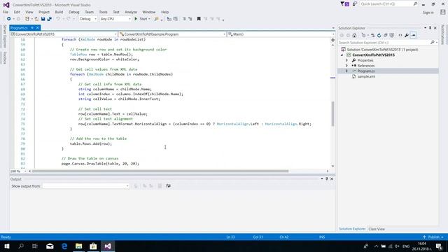Click the Search Solution Explorer field

tap(388, 43)
